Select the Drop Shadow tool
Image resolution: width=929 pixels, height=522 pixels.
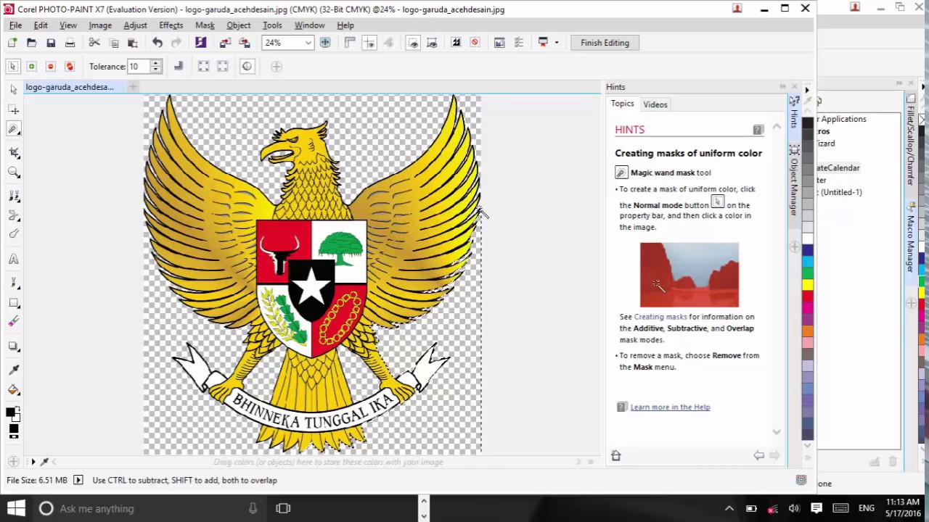point(13,347)
